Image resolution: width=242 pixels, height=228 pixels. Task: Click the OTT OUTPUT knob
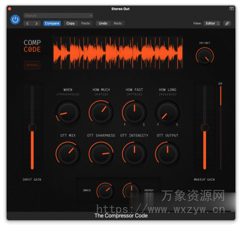[x=167, y=154]
